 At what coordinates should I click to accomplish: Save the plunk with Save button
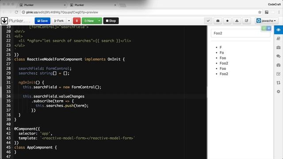(42, 21)
